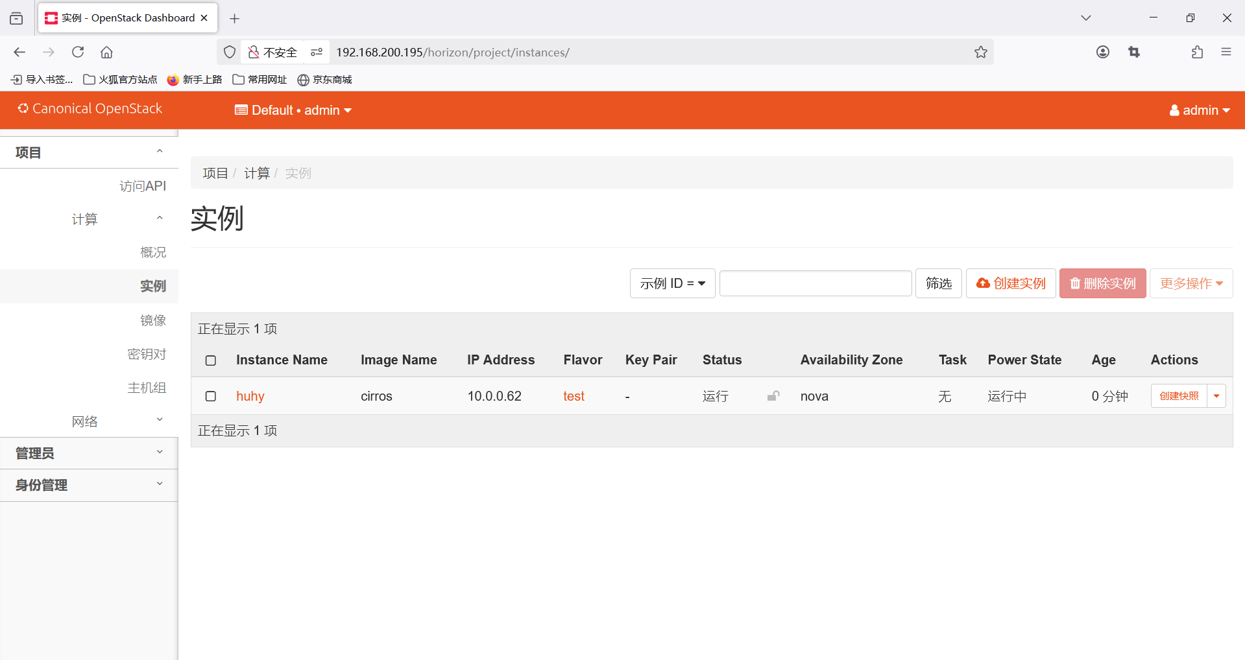The image size is (1245, 660).
Task: Open the 新手上路 Firefox bookmark
Action: pyautogui.click(x=195, y=79)
